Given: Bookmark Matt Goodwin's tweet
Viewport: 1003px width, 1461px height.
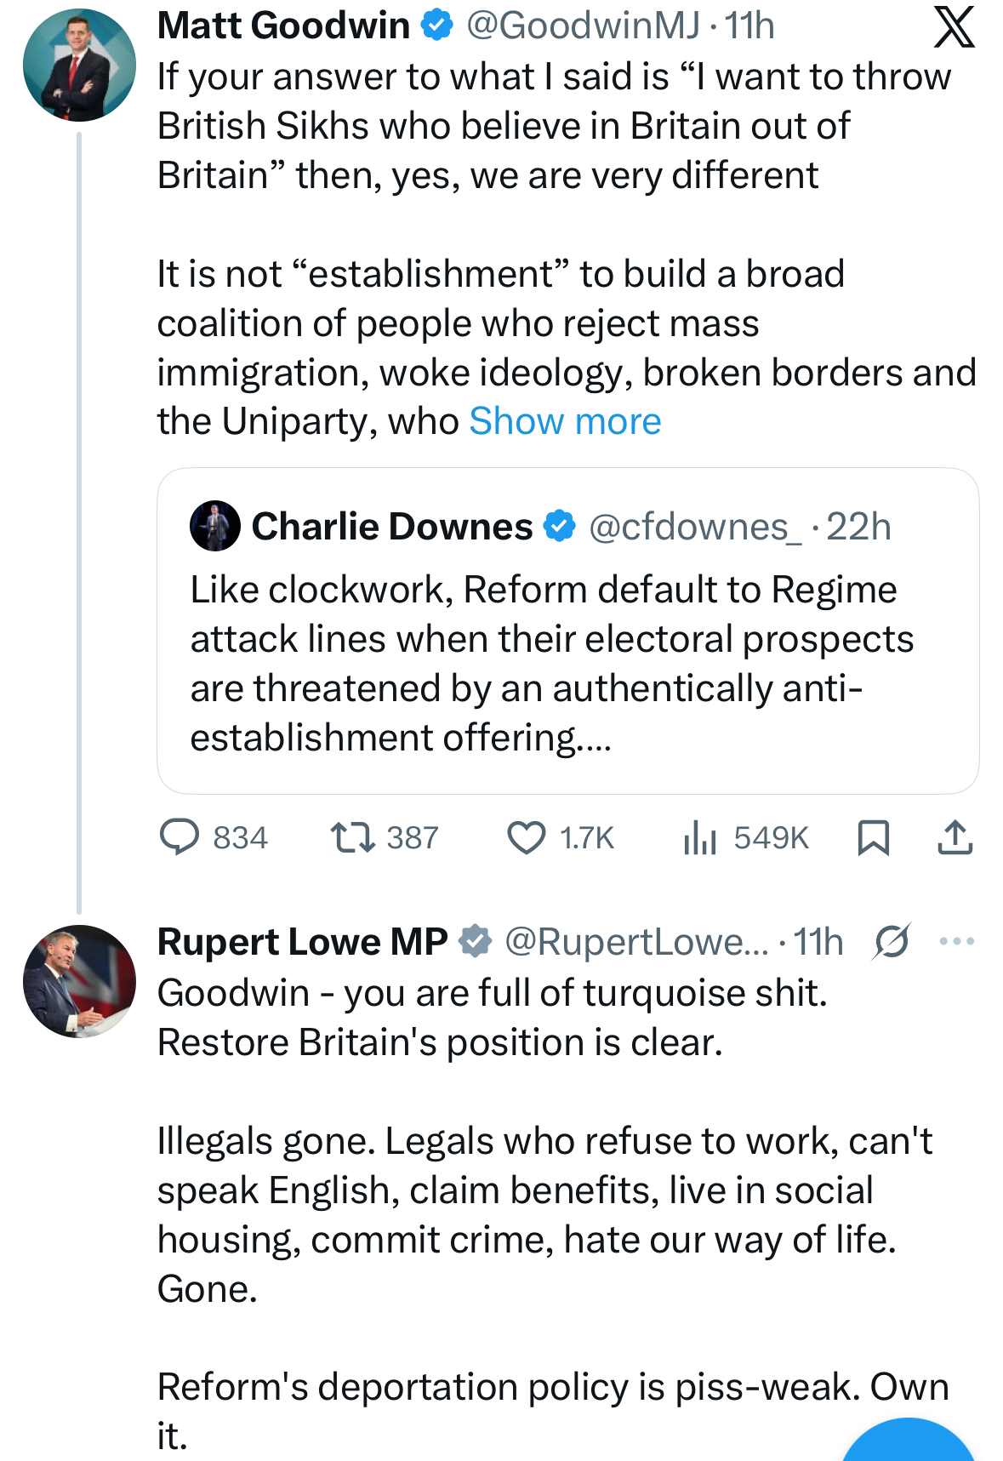Looking at the screenshot, I should pyautogui.click(x=874, y=837).
